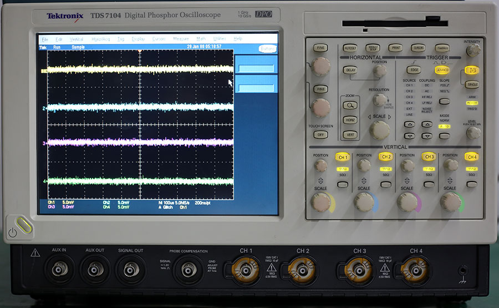Push the CH 4 termination button under 50Ω
Viewport: 499px width, 308px height.
tap(472, 184)
